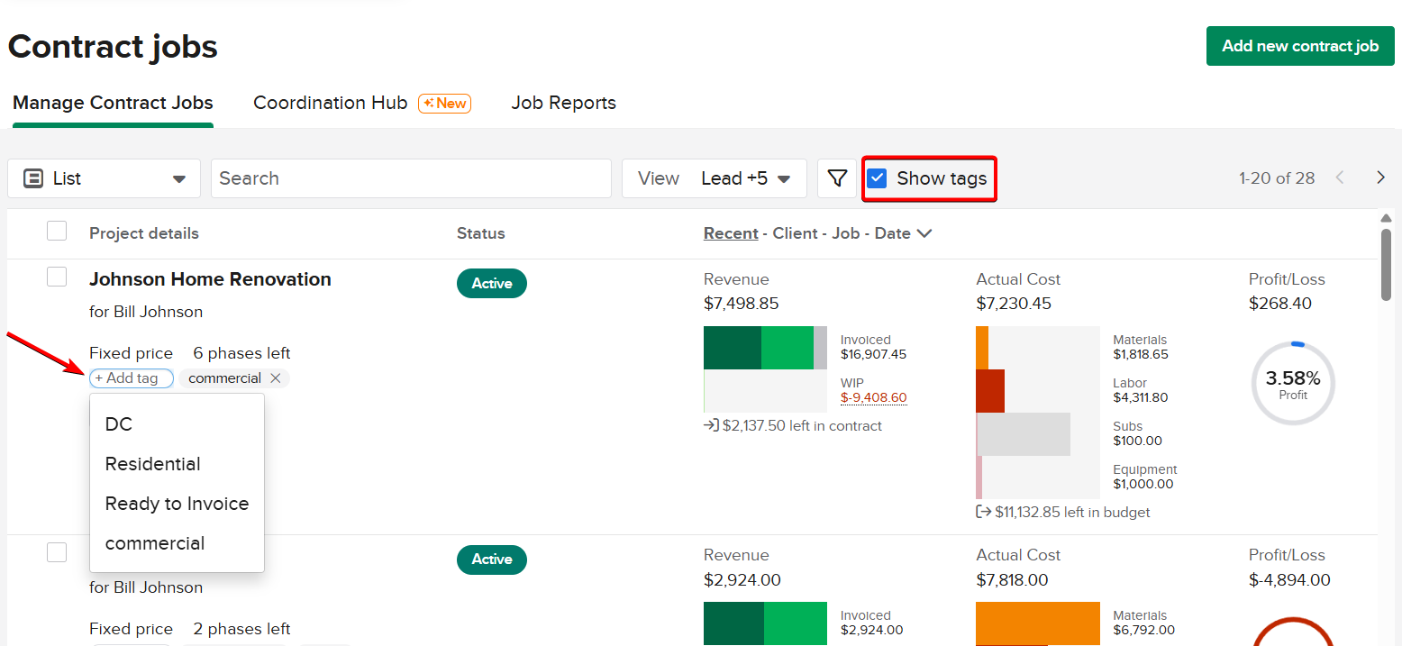Open the Job Reports tab

click(x=563, y=103)
